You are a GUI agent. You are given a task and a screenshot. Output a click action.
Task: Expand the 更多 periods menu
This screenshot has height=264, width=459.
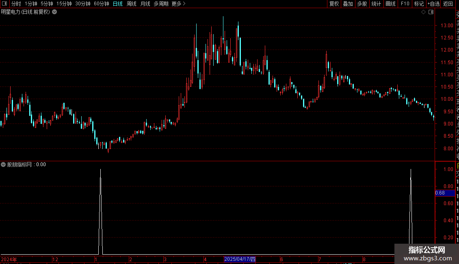[178, 4]
